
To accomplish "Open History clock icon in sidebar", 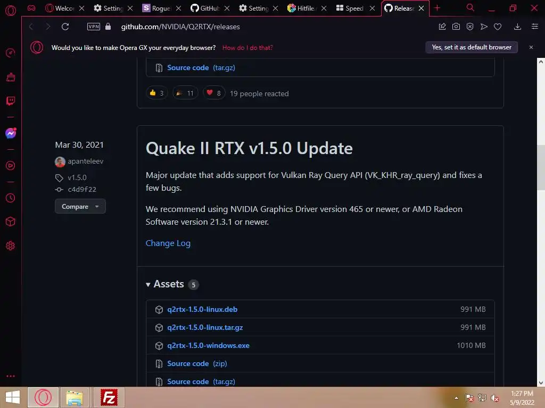I will pyautogui.click(x=11, y=198).
